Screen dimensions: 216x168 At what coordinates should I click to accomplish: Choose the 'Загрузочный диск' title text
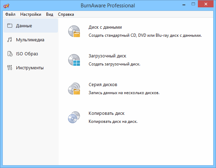(107, 56)
